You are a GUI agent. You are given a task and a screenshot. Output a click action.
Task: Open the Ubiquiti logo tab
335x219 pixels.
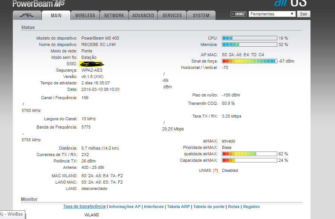coord(27,15)
